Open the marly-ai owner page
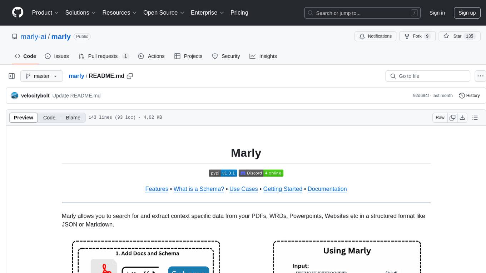This screenshot has height=273, width=486. (x=33, y=36)
